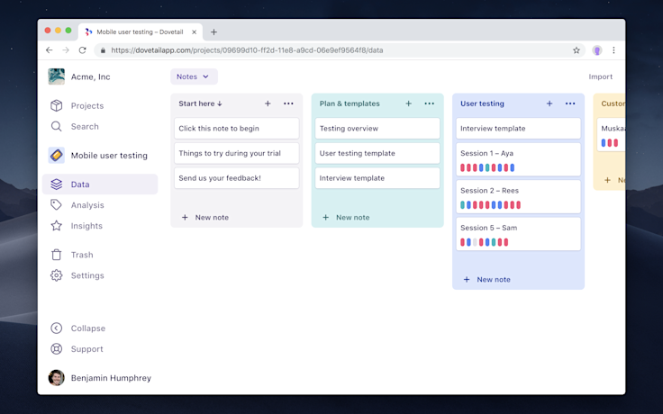
Task: Click the Search magnifier icon in sidebar
Action: point(56,126)
